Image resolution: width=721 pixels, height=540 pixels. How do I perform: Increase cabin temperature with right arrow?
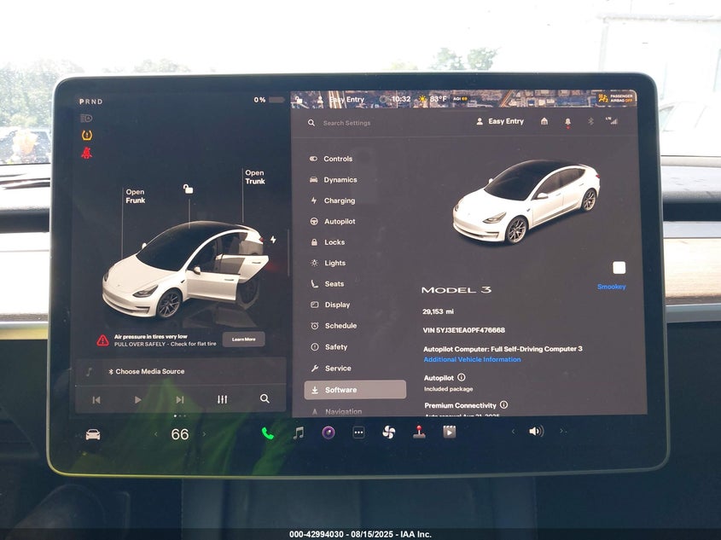[x=204, y=434]
